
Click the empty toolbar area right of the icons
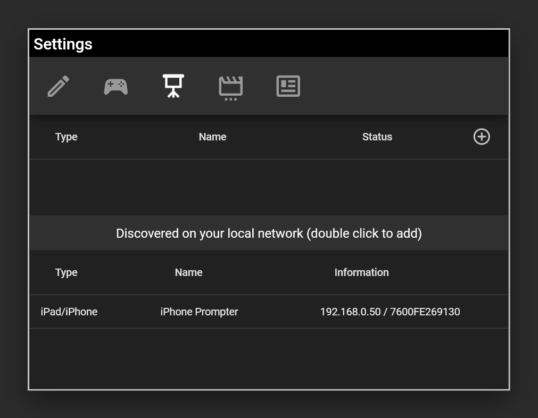click(404, 86)
